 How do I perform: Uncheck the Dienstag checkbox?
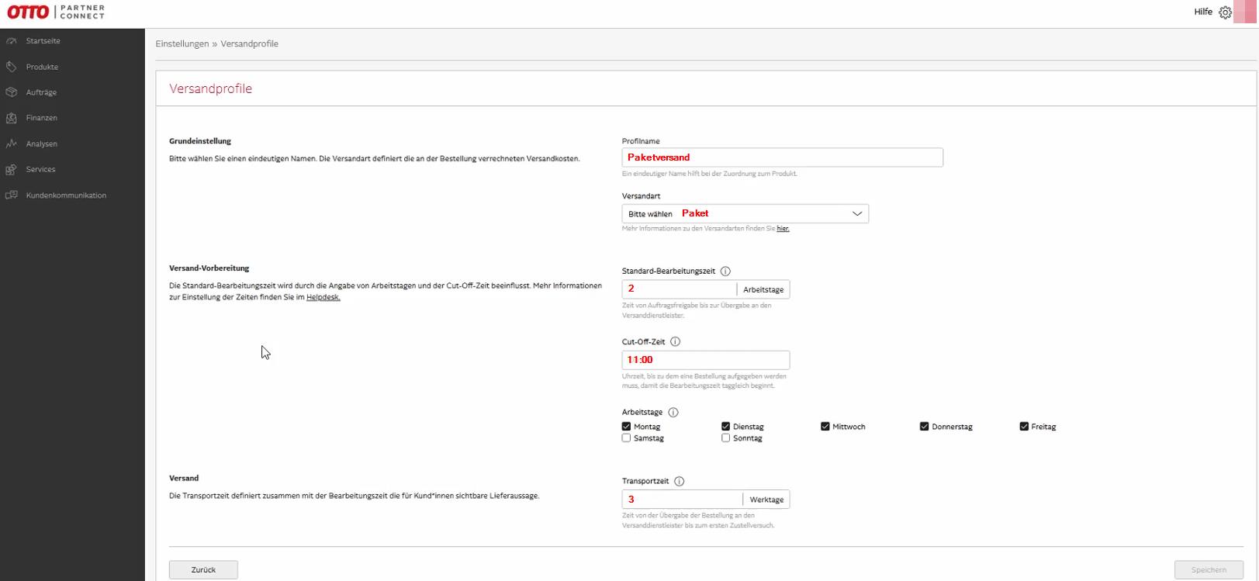point(725,427)
